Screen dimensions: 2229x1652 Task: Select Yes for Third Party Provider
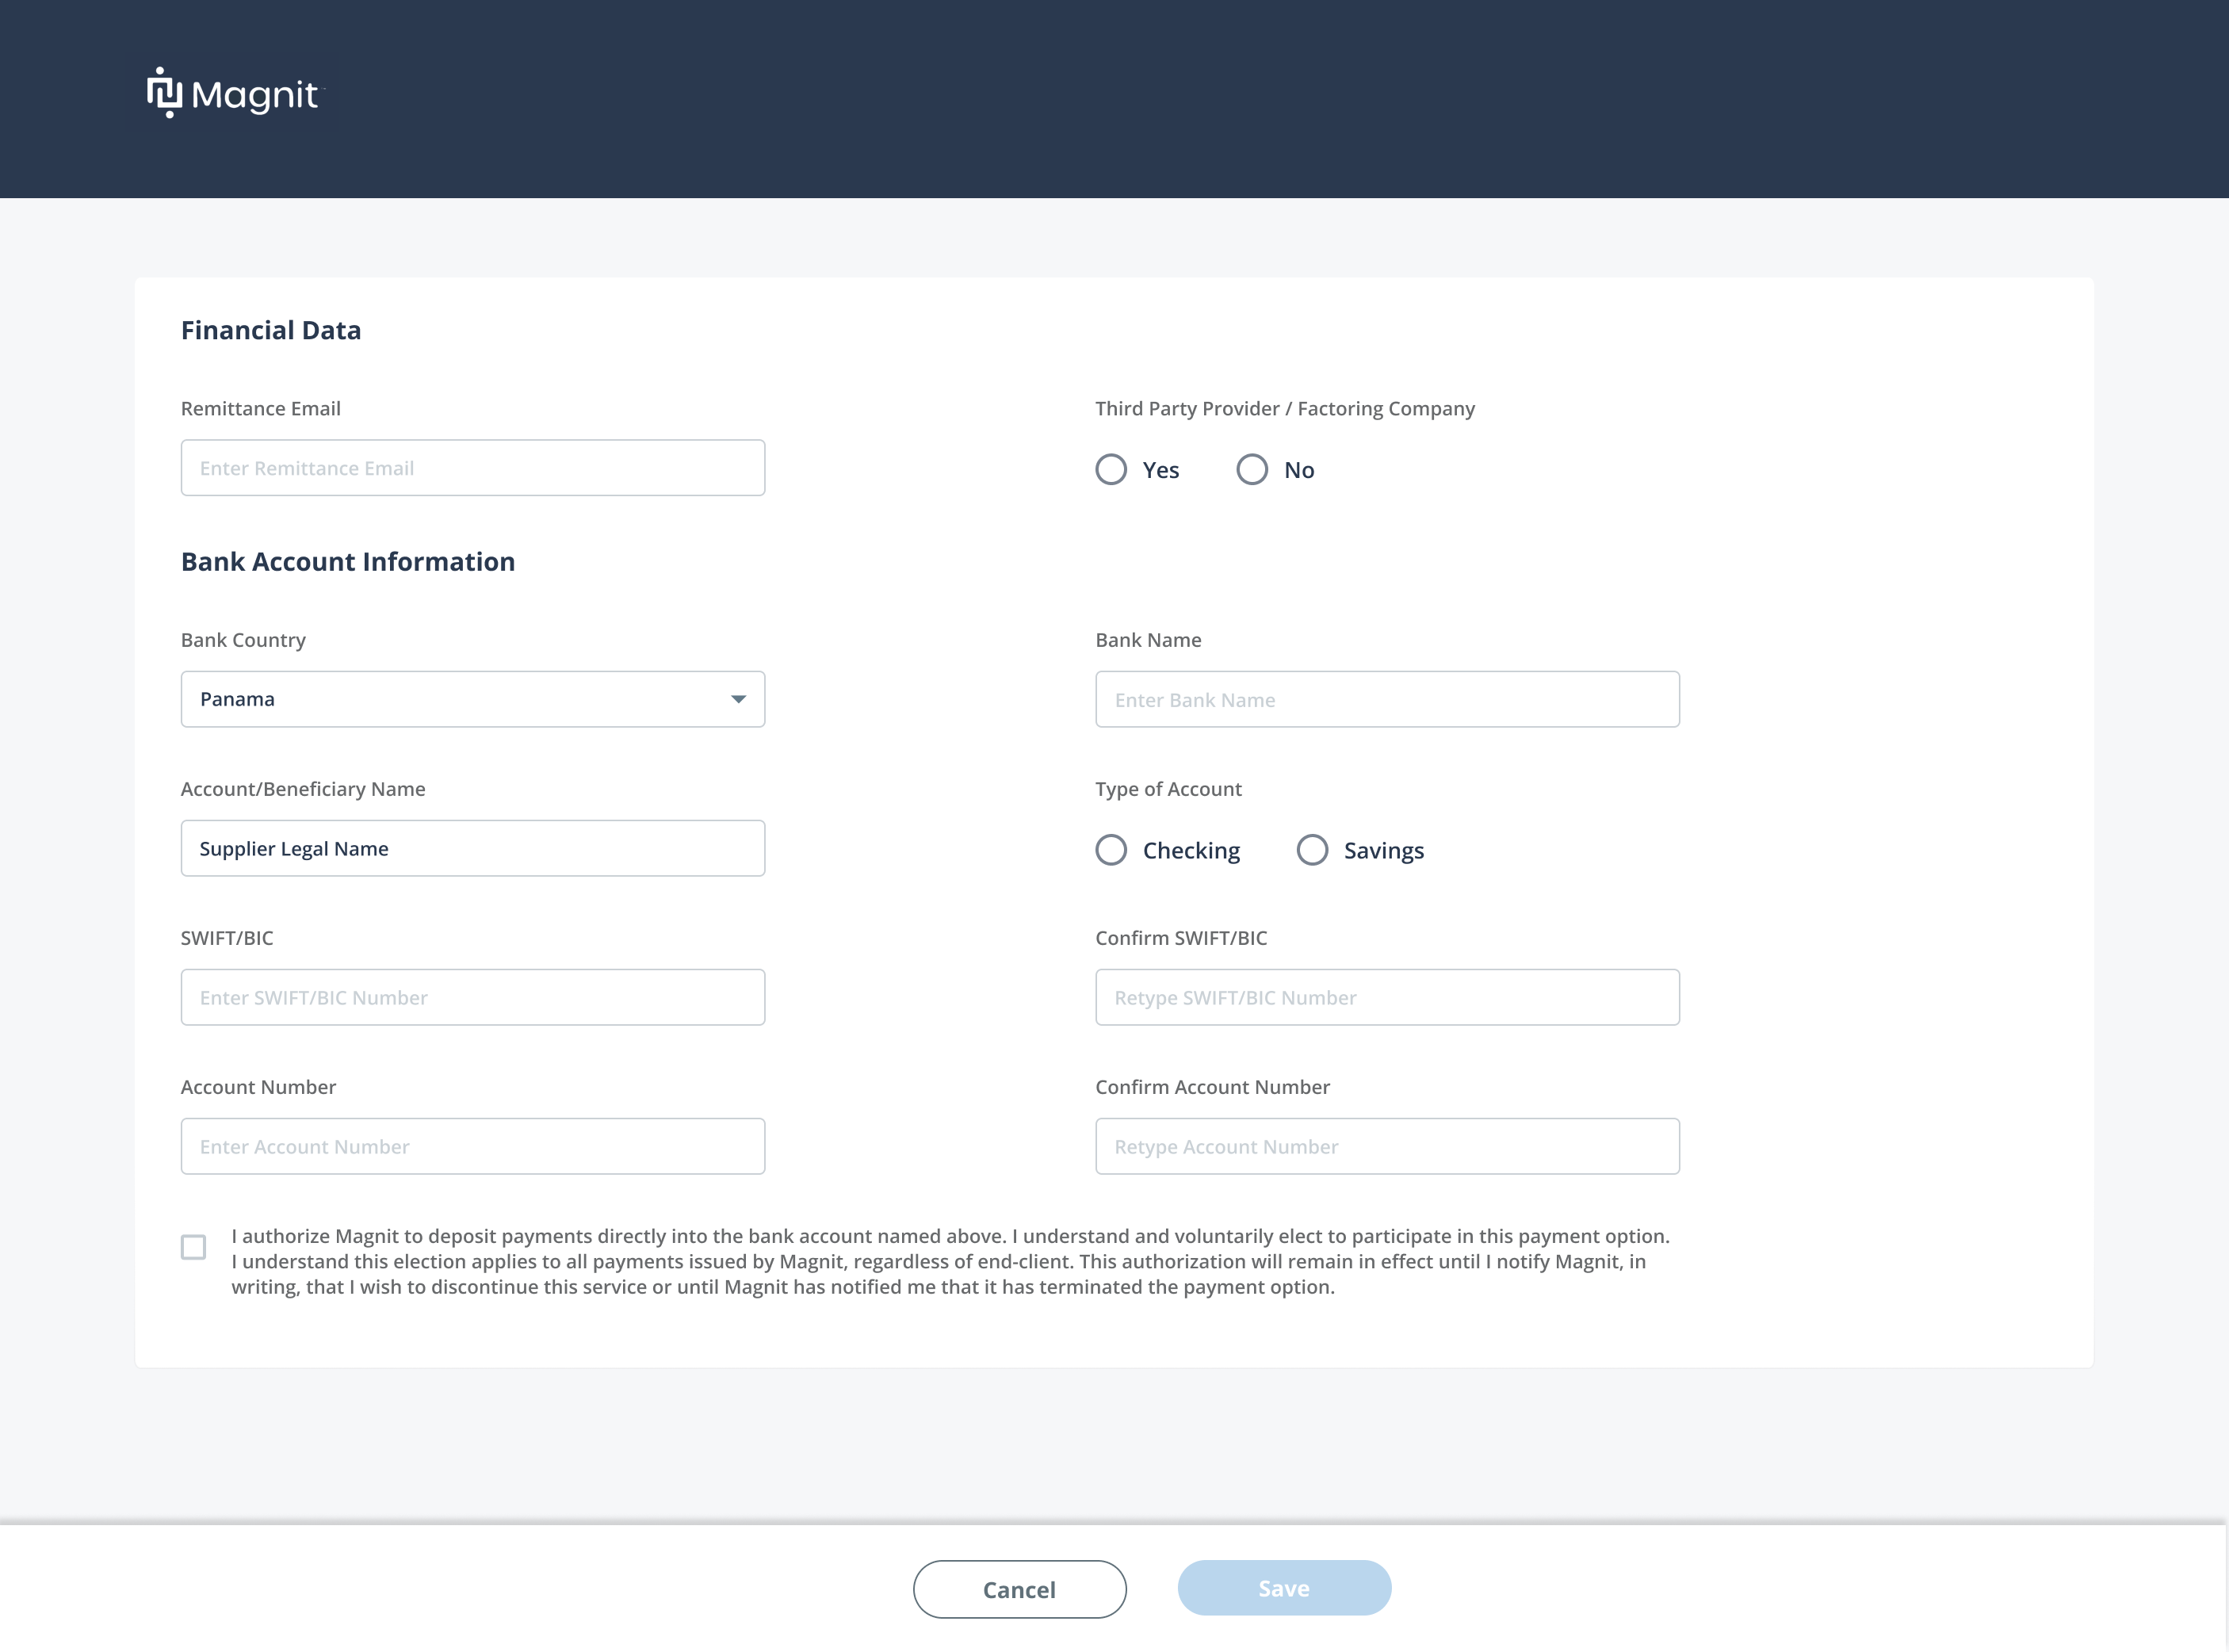click(x=1111, y=470)
